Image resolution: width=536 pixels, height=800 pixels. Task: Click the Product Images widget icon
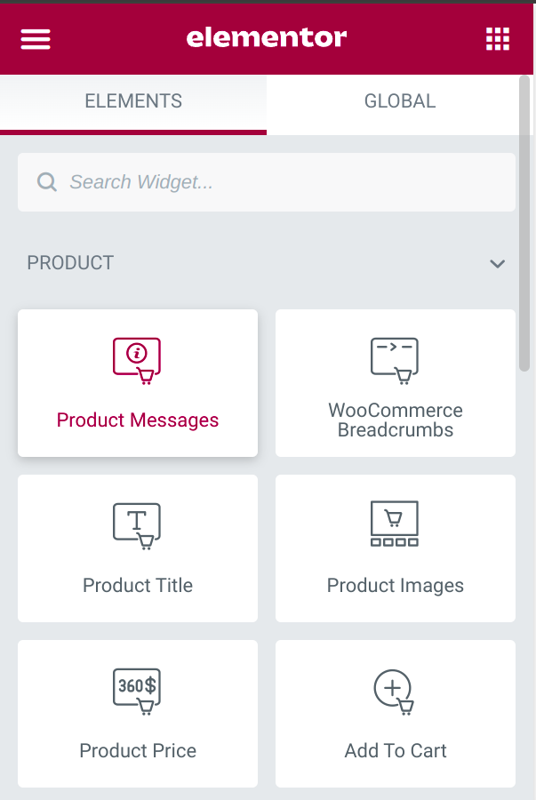[395, 524]
